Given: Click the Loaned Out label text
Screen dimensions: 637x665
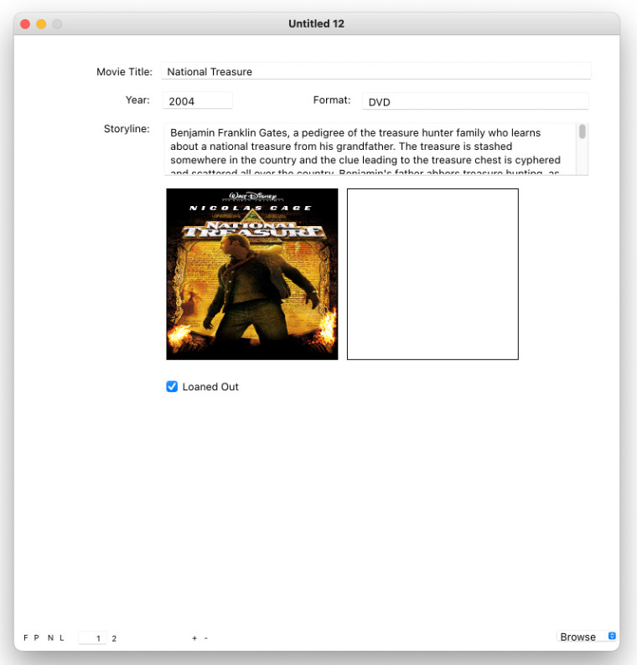Looking at the screenshot, I should [210, 387].
